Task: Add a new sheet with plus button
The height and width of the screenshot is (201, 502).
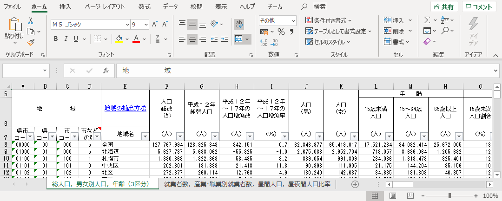Action: (355, 184)
